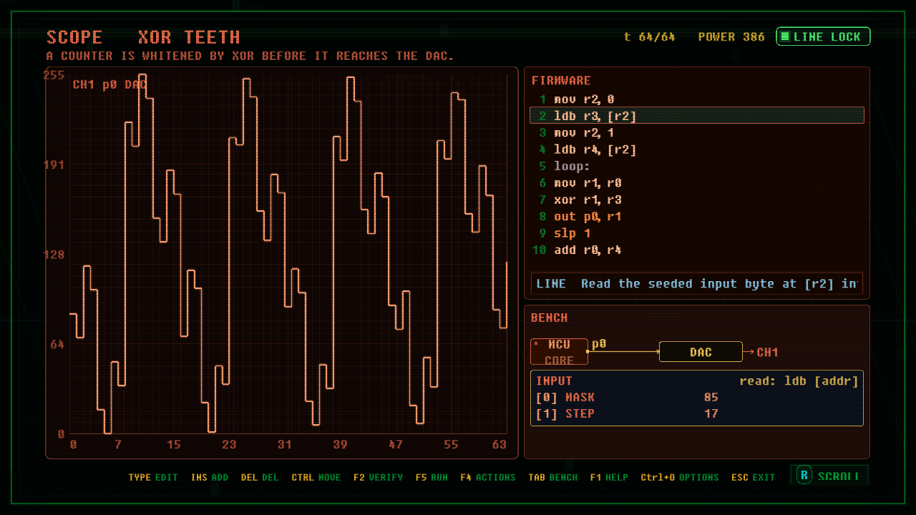
Task: Click the INS ADD shortcut
Action: click(x=210, y=477)
